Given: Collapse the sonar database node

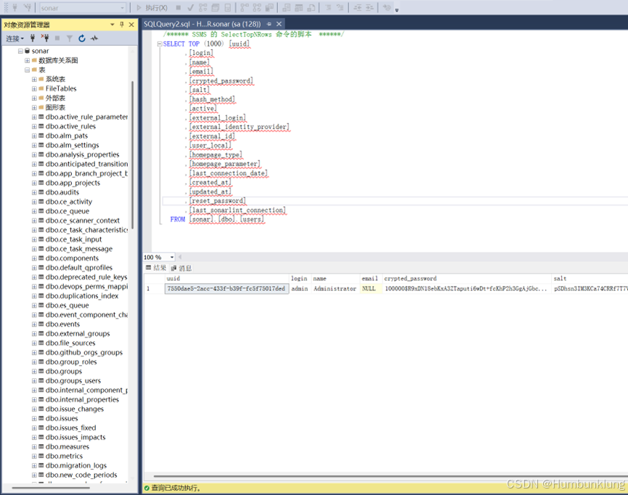Looking at the screenshot, I should (x=20, y=51).
